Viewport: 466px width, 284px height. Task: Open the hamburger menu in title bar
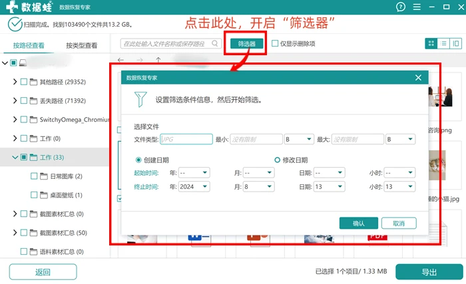(417, 7)
